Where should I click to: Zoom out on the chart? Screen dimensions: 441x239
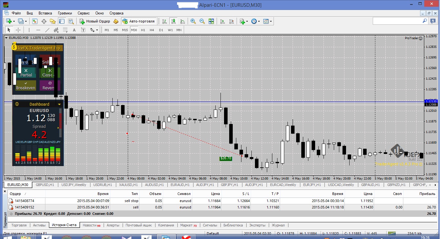click(202, 21)
